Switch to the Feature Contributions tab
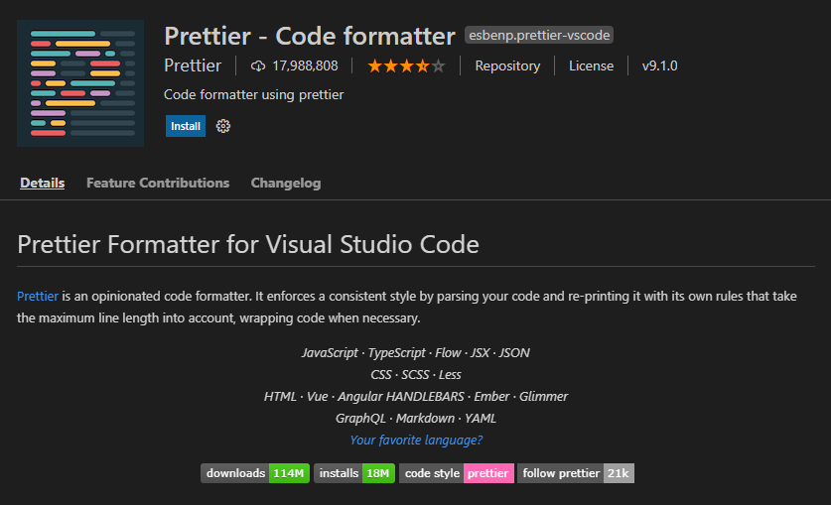The width and height of the screenshot is (831, 505). tap(158, 183)
